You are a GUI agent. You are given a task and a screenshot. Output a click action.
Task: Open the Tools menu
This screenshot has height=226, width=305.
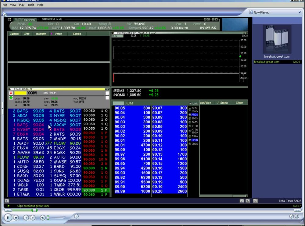[31, 5]
